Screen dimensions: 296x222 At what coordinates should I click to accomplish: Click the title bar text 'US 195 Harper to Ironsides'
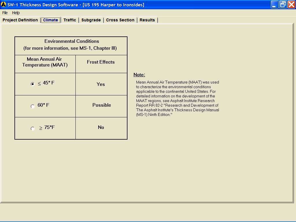(x=113, y=5)
